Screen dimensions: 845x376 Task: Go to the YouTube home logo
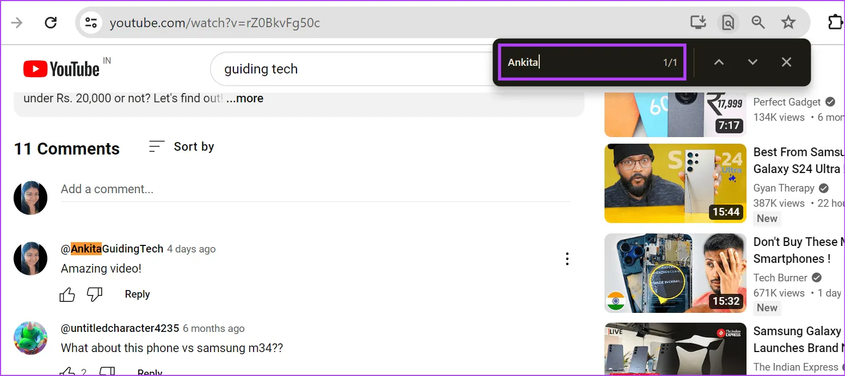[x=61, y=69]
